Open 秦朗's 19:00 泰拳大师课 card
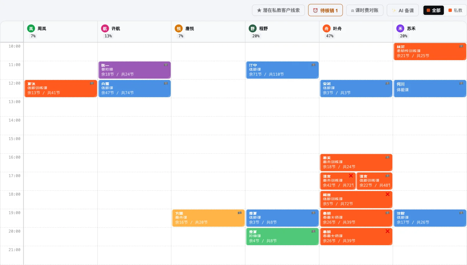Image resolution: width=467 pixels, height=265 pixels. click(x=356, y=218)
